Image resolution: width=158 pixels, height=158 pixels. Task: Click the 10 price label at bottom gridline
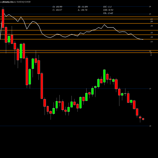[x=150, y=126]
